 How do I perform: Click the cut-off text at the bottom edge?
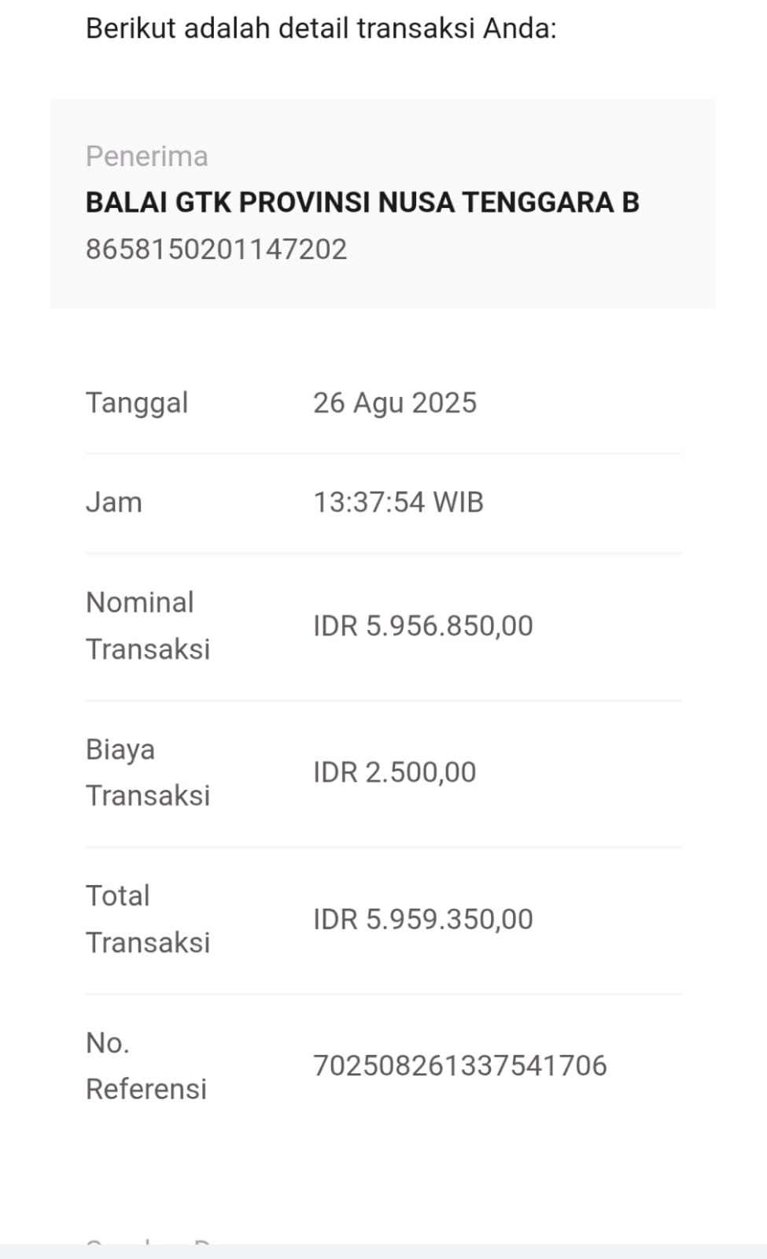(148, 1241)
